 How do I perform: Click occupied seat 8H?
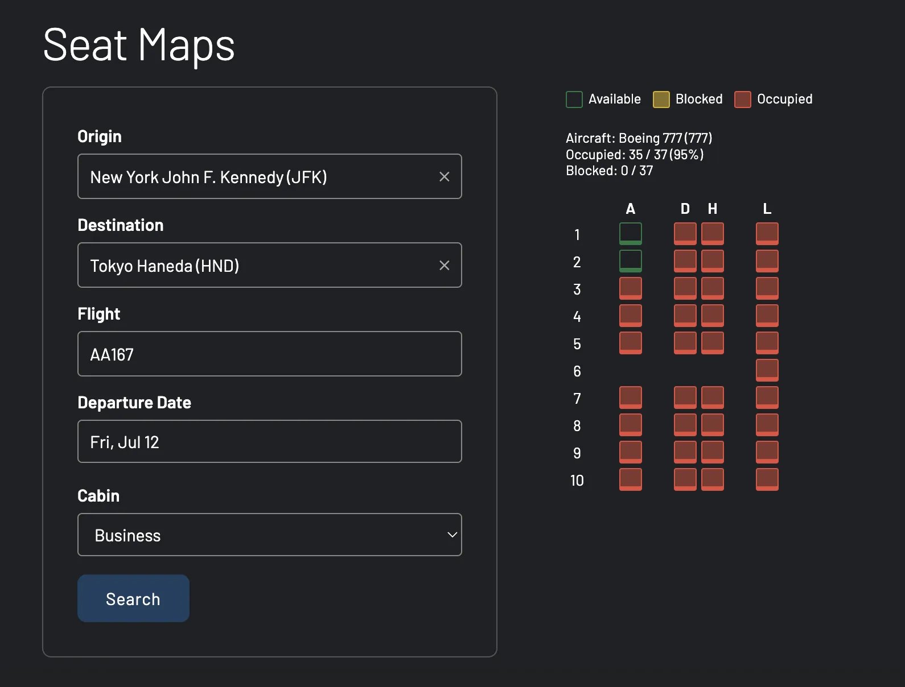[x=713, y=425]
